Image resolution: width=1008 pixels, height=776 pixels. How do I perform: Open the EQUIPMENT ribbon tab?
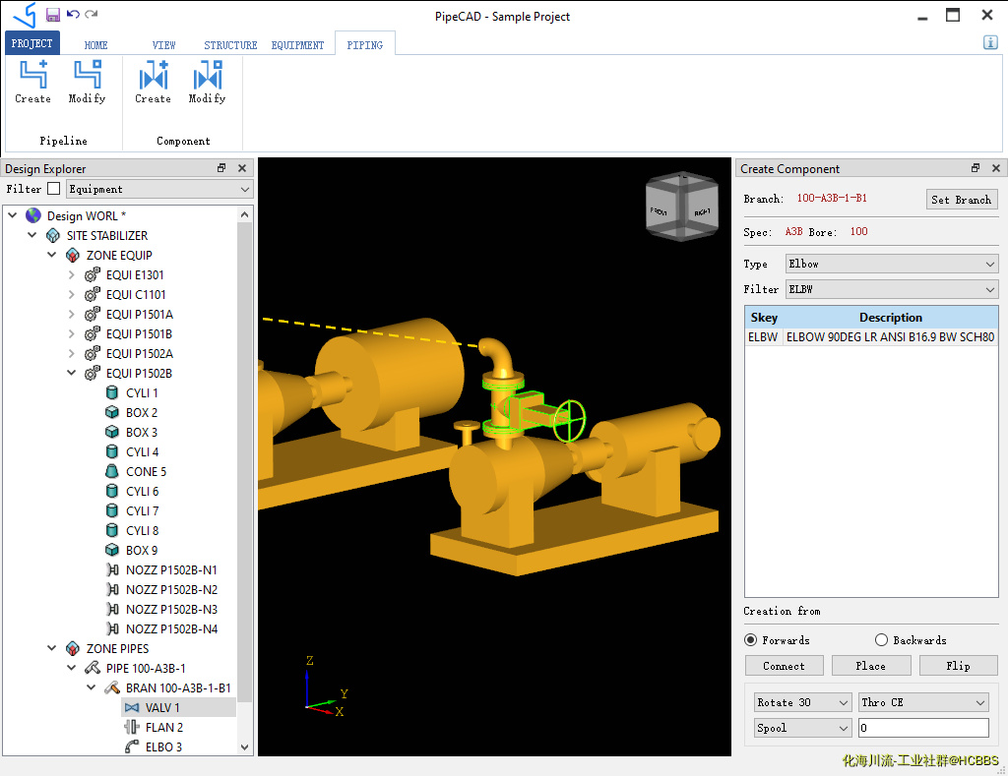[297, 45]
